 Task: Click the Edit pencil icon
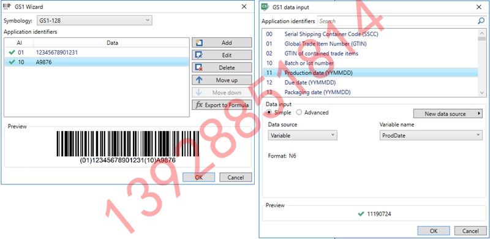pos(198,55)
